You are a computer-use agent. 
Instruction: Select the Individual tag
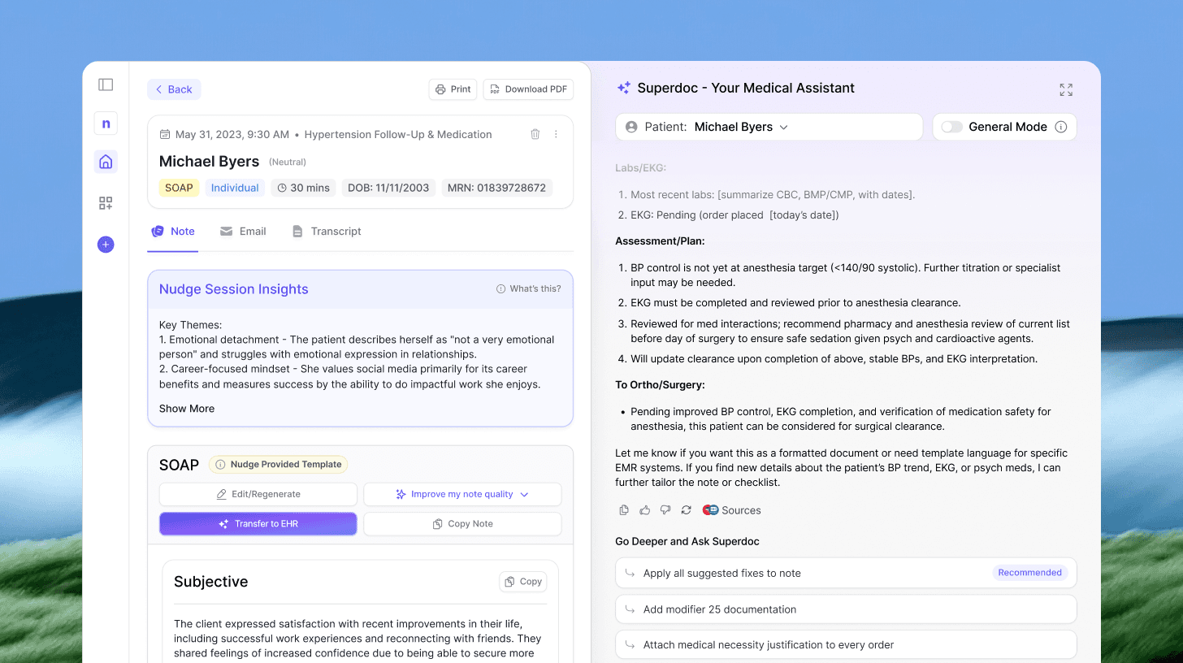coord(235,188)
